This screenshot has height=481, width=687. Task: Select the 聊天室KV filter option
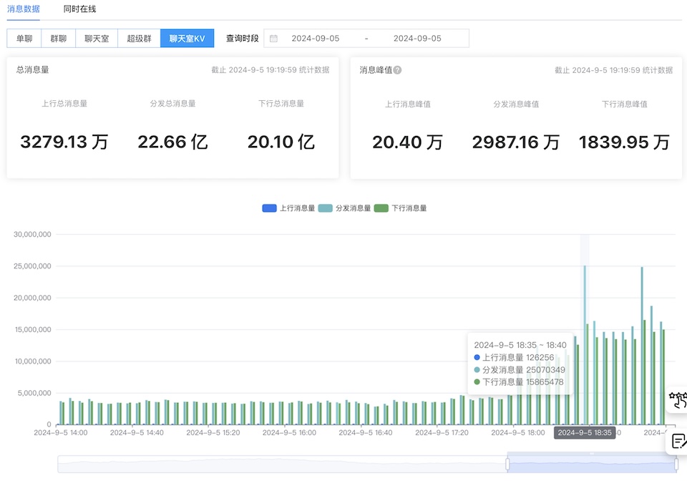tap(187, 39)
